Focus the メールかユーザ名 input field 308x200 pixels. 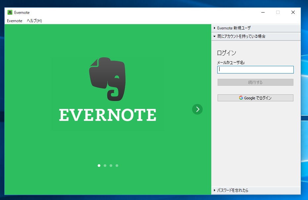click(255, 70)
